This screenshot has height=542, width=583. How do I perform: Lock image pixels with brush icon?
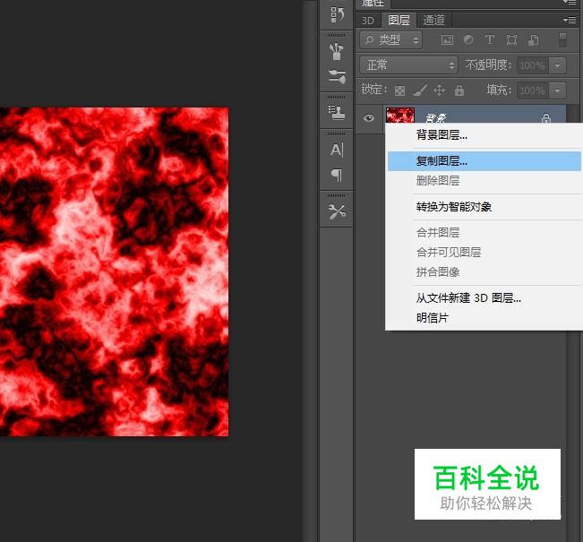(420, 90)
